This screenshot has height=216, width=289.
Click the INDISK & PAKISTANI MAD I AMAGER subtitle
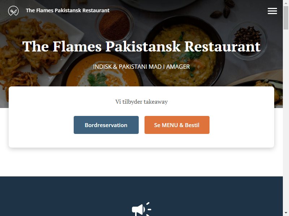pos(141,67)
